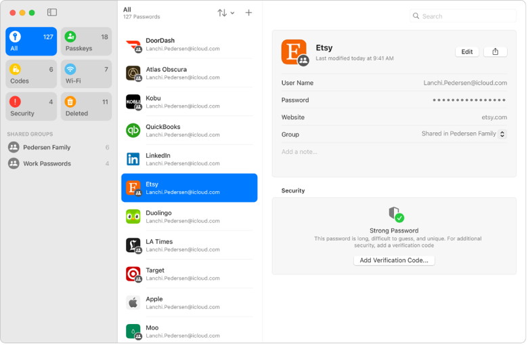Select the Pedersen Family shared group
528x345 pixels.
click(59, 147)
